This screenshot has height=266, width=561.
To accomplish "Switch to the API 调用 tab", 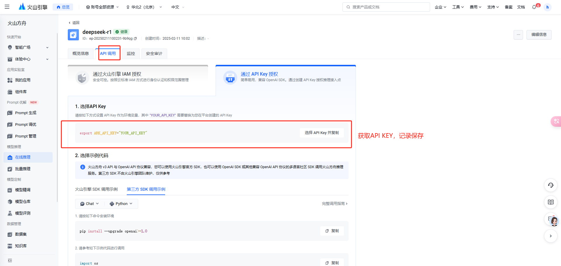I will click(x=108, y=53).
